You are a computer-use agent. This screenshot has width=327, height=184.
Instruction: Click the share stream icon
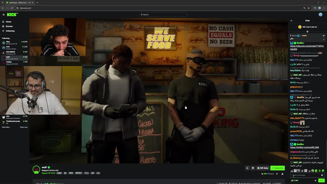coord(277,174)
